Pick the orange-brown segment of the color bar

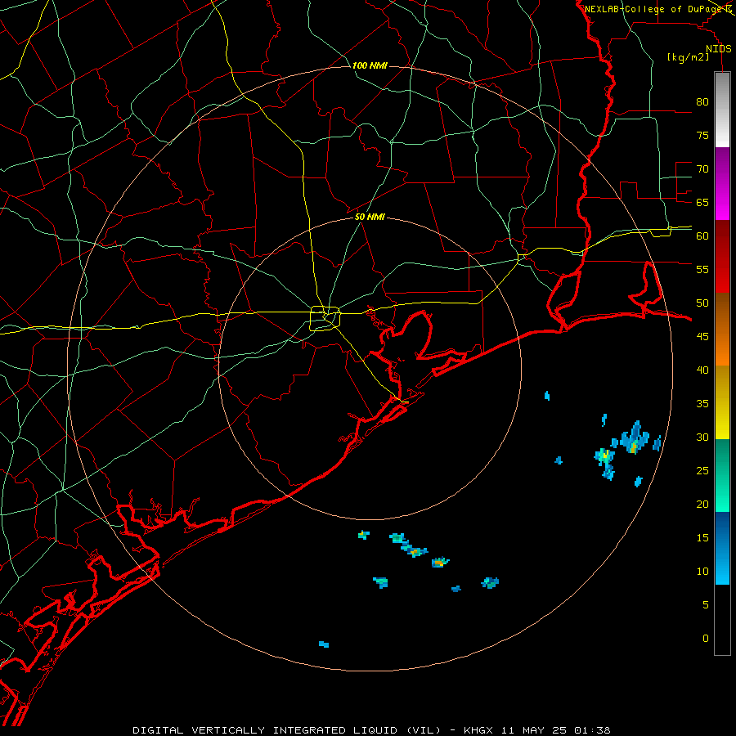coord(722,330)
